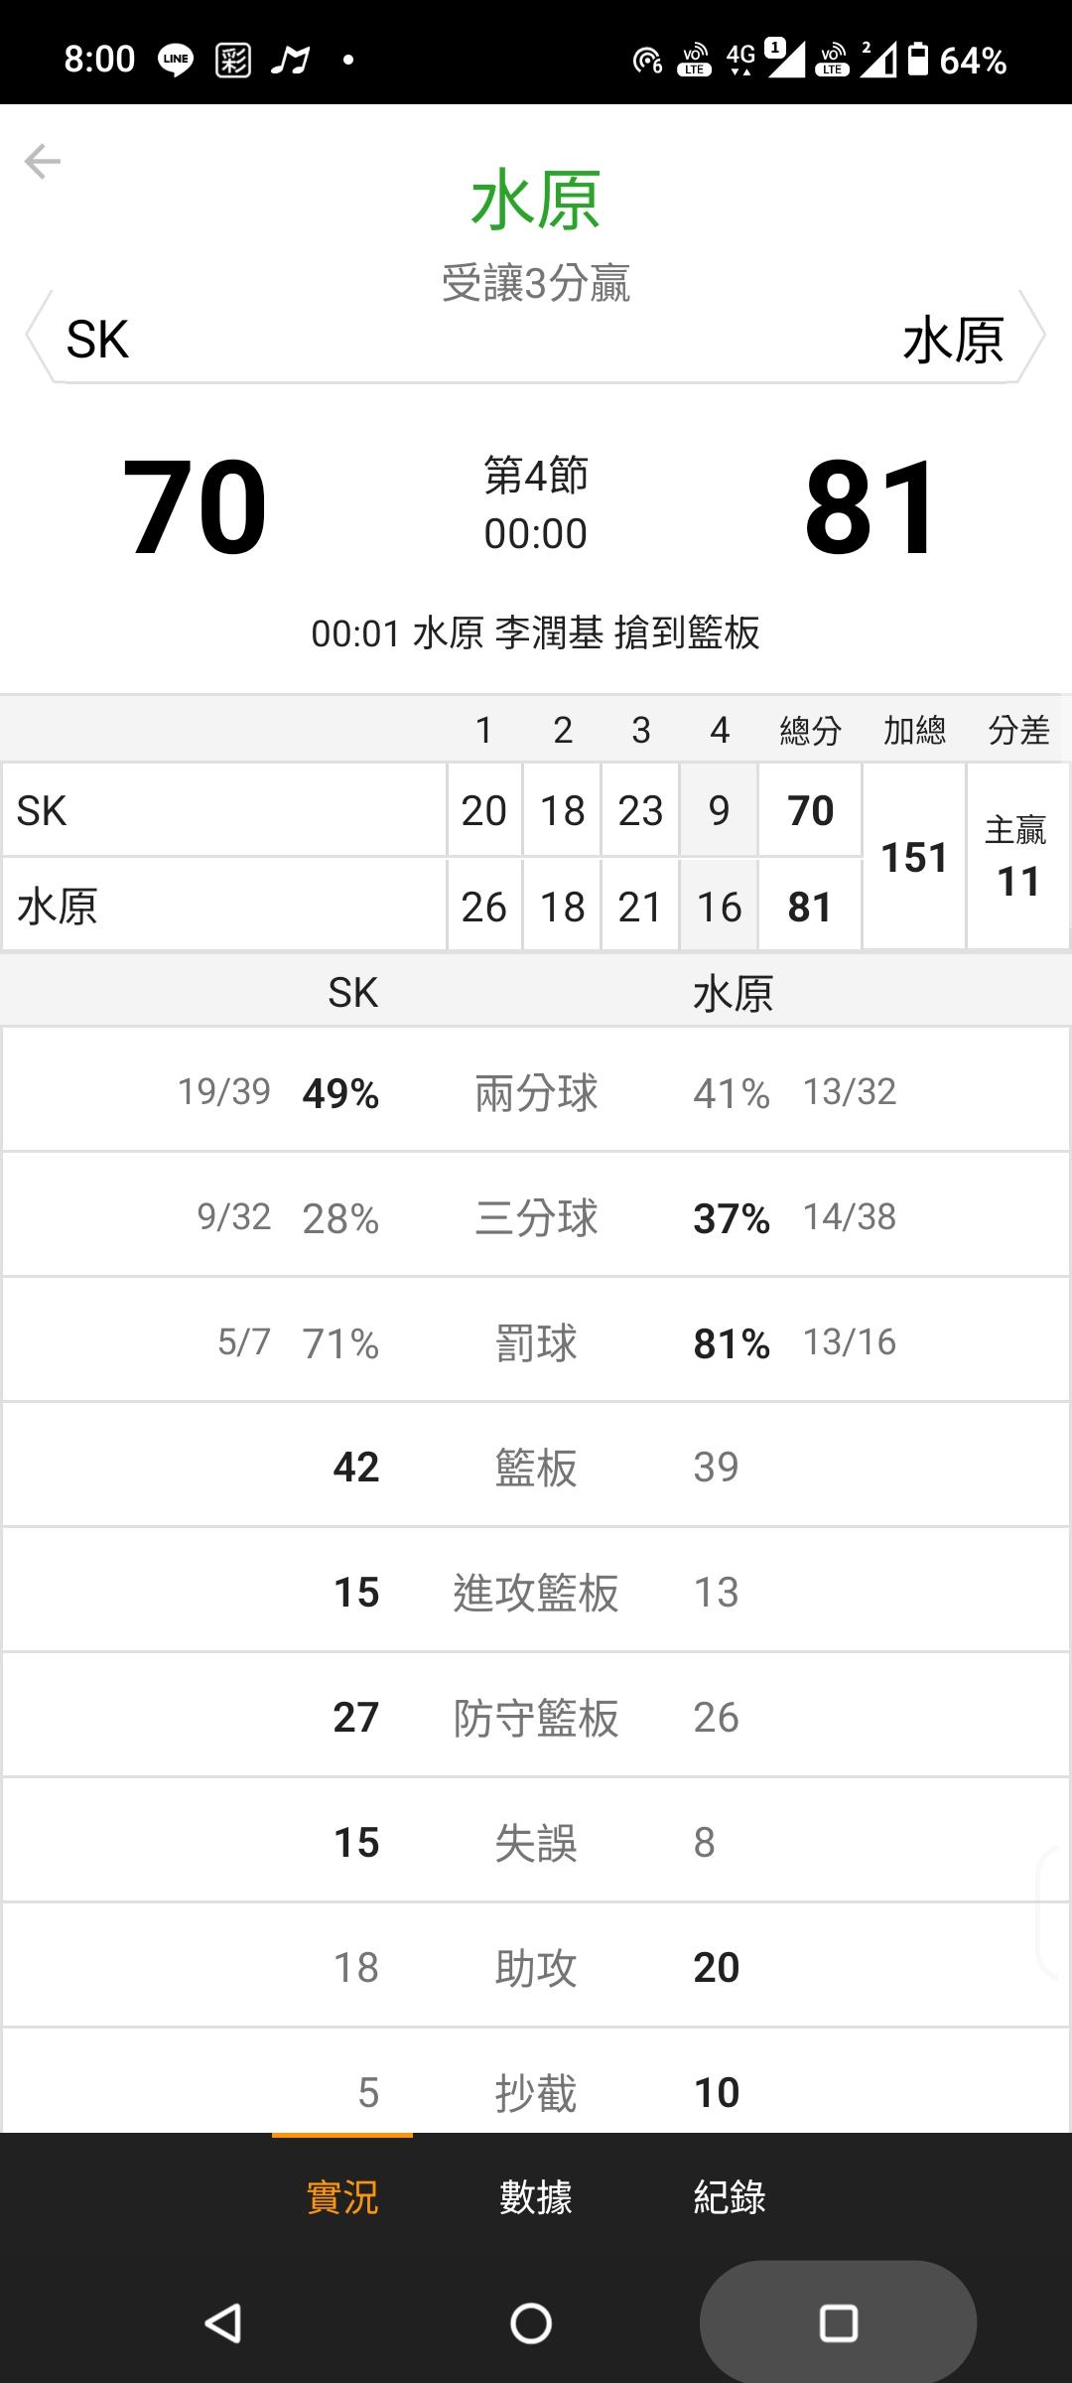Tap the 水原 row in quarter score table
The height and width of the screenshot is (2383, 1072).
tap(223, 907)
